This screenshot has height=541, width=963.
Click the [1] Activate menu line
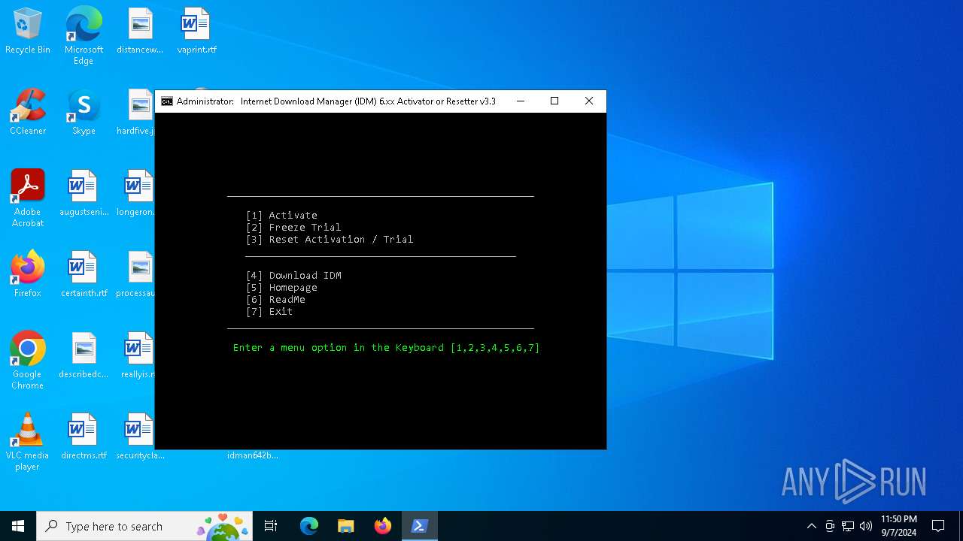pyautogui.click(x=281, y=216)
